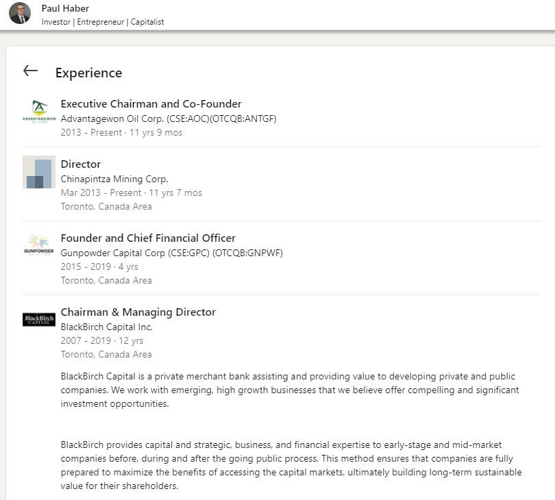Select the Toronto location under BlackBirch Capital
The height and width of the screenshot is (500, 555).
(106, 354)
